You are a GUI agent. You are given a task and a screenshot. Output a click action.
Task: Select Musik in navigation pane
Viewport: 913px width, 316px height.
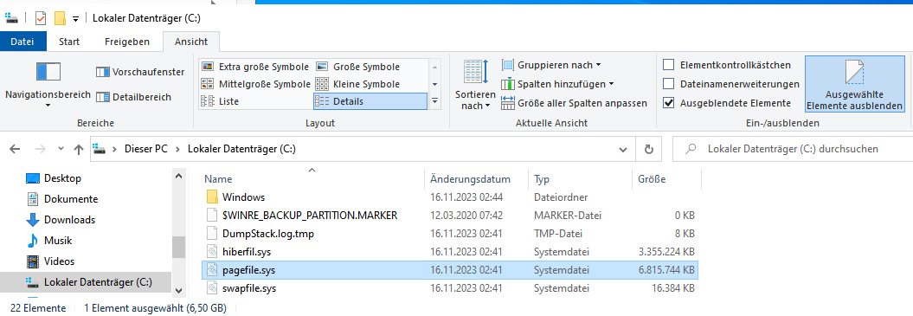click(x=58, y=240)
